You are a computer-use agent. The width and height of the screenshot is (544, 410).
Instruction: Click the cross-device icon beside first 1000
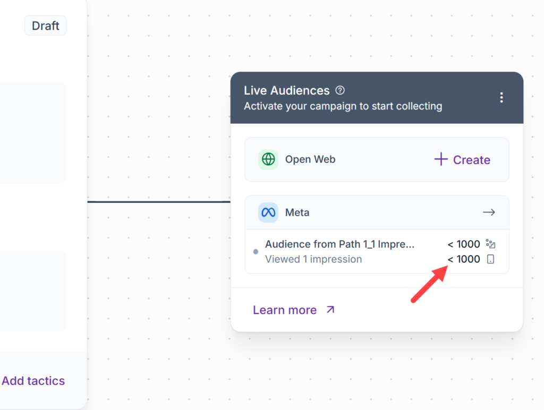pos(490,244)
